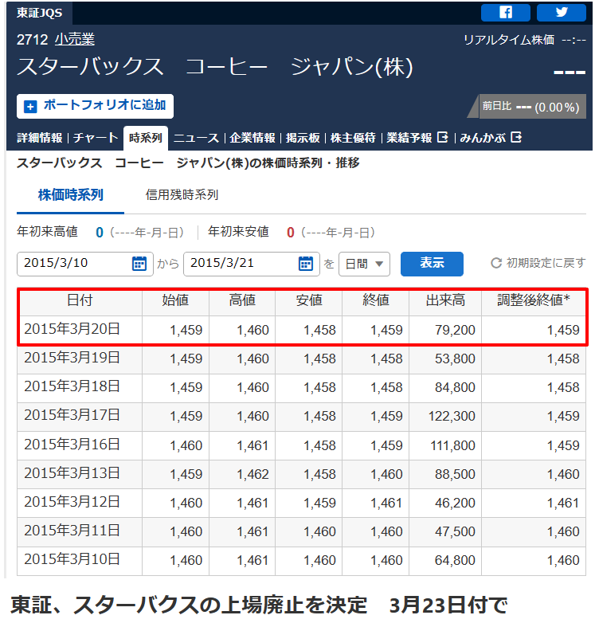Click the 安値 column header
The image size is (595, 623).
[x=308, y=300]
